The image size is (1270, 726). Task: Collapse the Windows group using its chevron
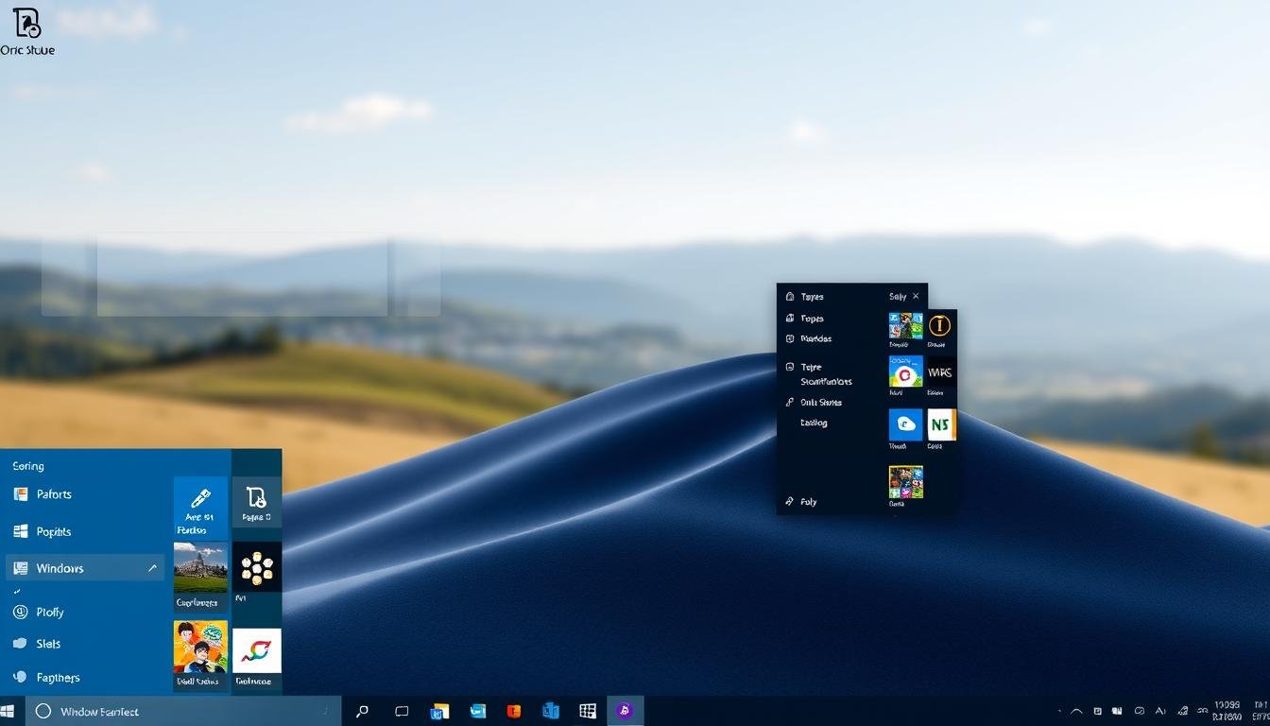click(x=151, y=568)
